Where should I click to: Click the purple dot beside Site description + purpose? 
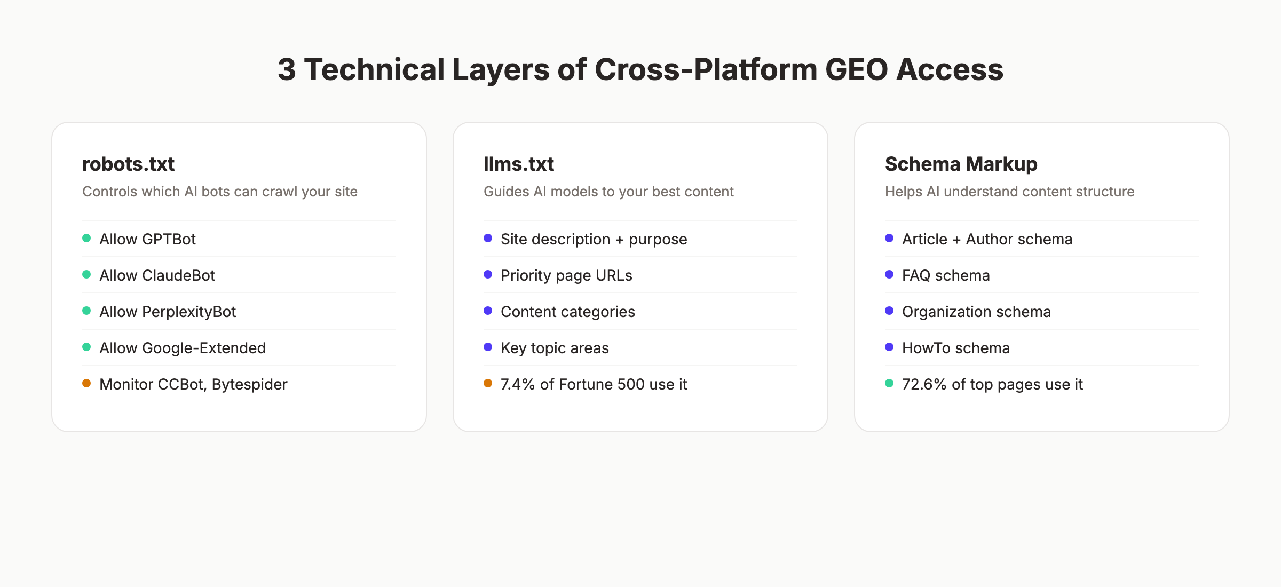point(488,240)
